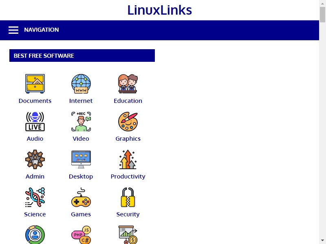Click the Best Free Software heading

click(x=44, y=56)
